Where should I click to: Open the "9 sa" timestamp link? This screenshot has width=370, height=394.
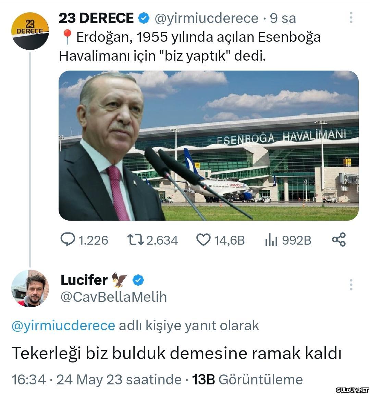[283, 18]
